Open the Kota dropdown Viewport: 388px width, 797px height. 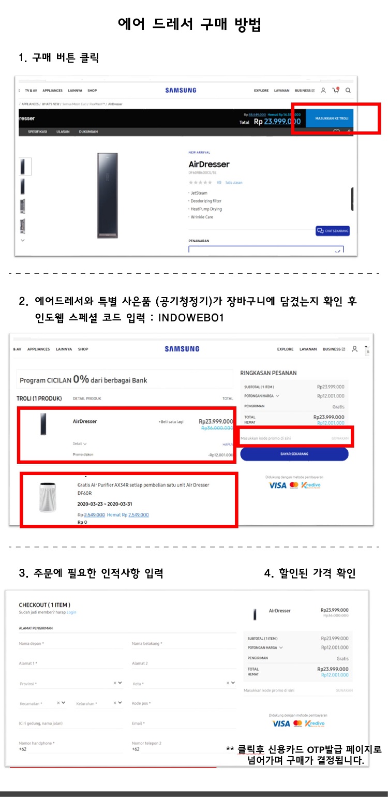184,683
